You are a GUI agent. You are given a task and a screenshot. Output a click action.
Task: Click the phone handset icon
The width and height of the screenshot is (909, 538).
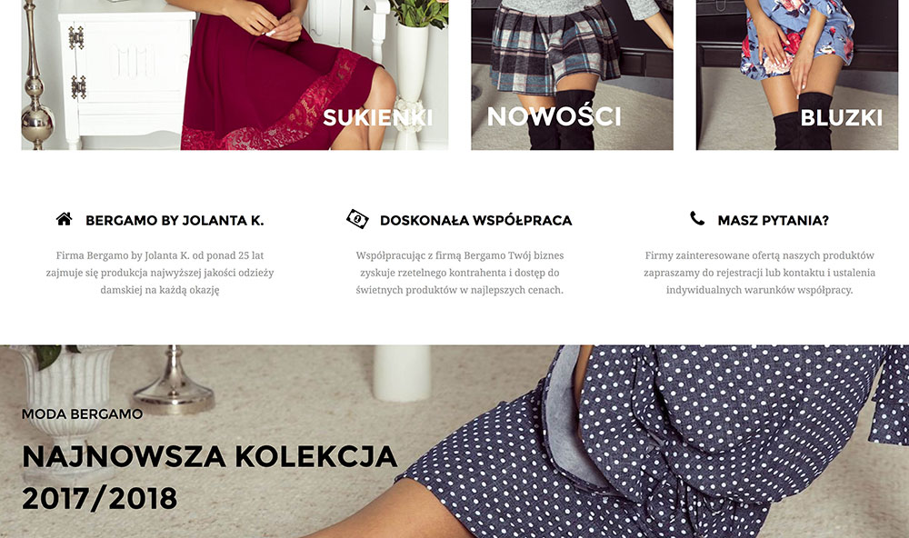697,218
